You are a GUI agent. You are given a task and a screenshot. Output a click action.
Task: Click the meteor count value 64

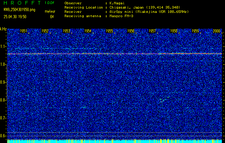pos(52,17)
